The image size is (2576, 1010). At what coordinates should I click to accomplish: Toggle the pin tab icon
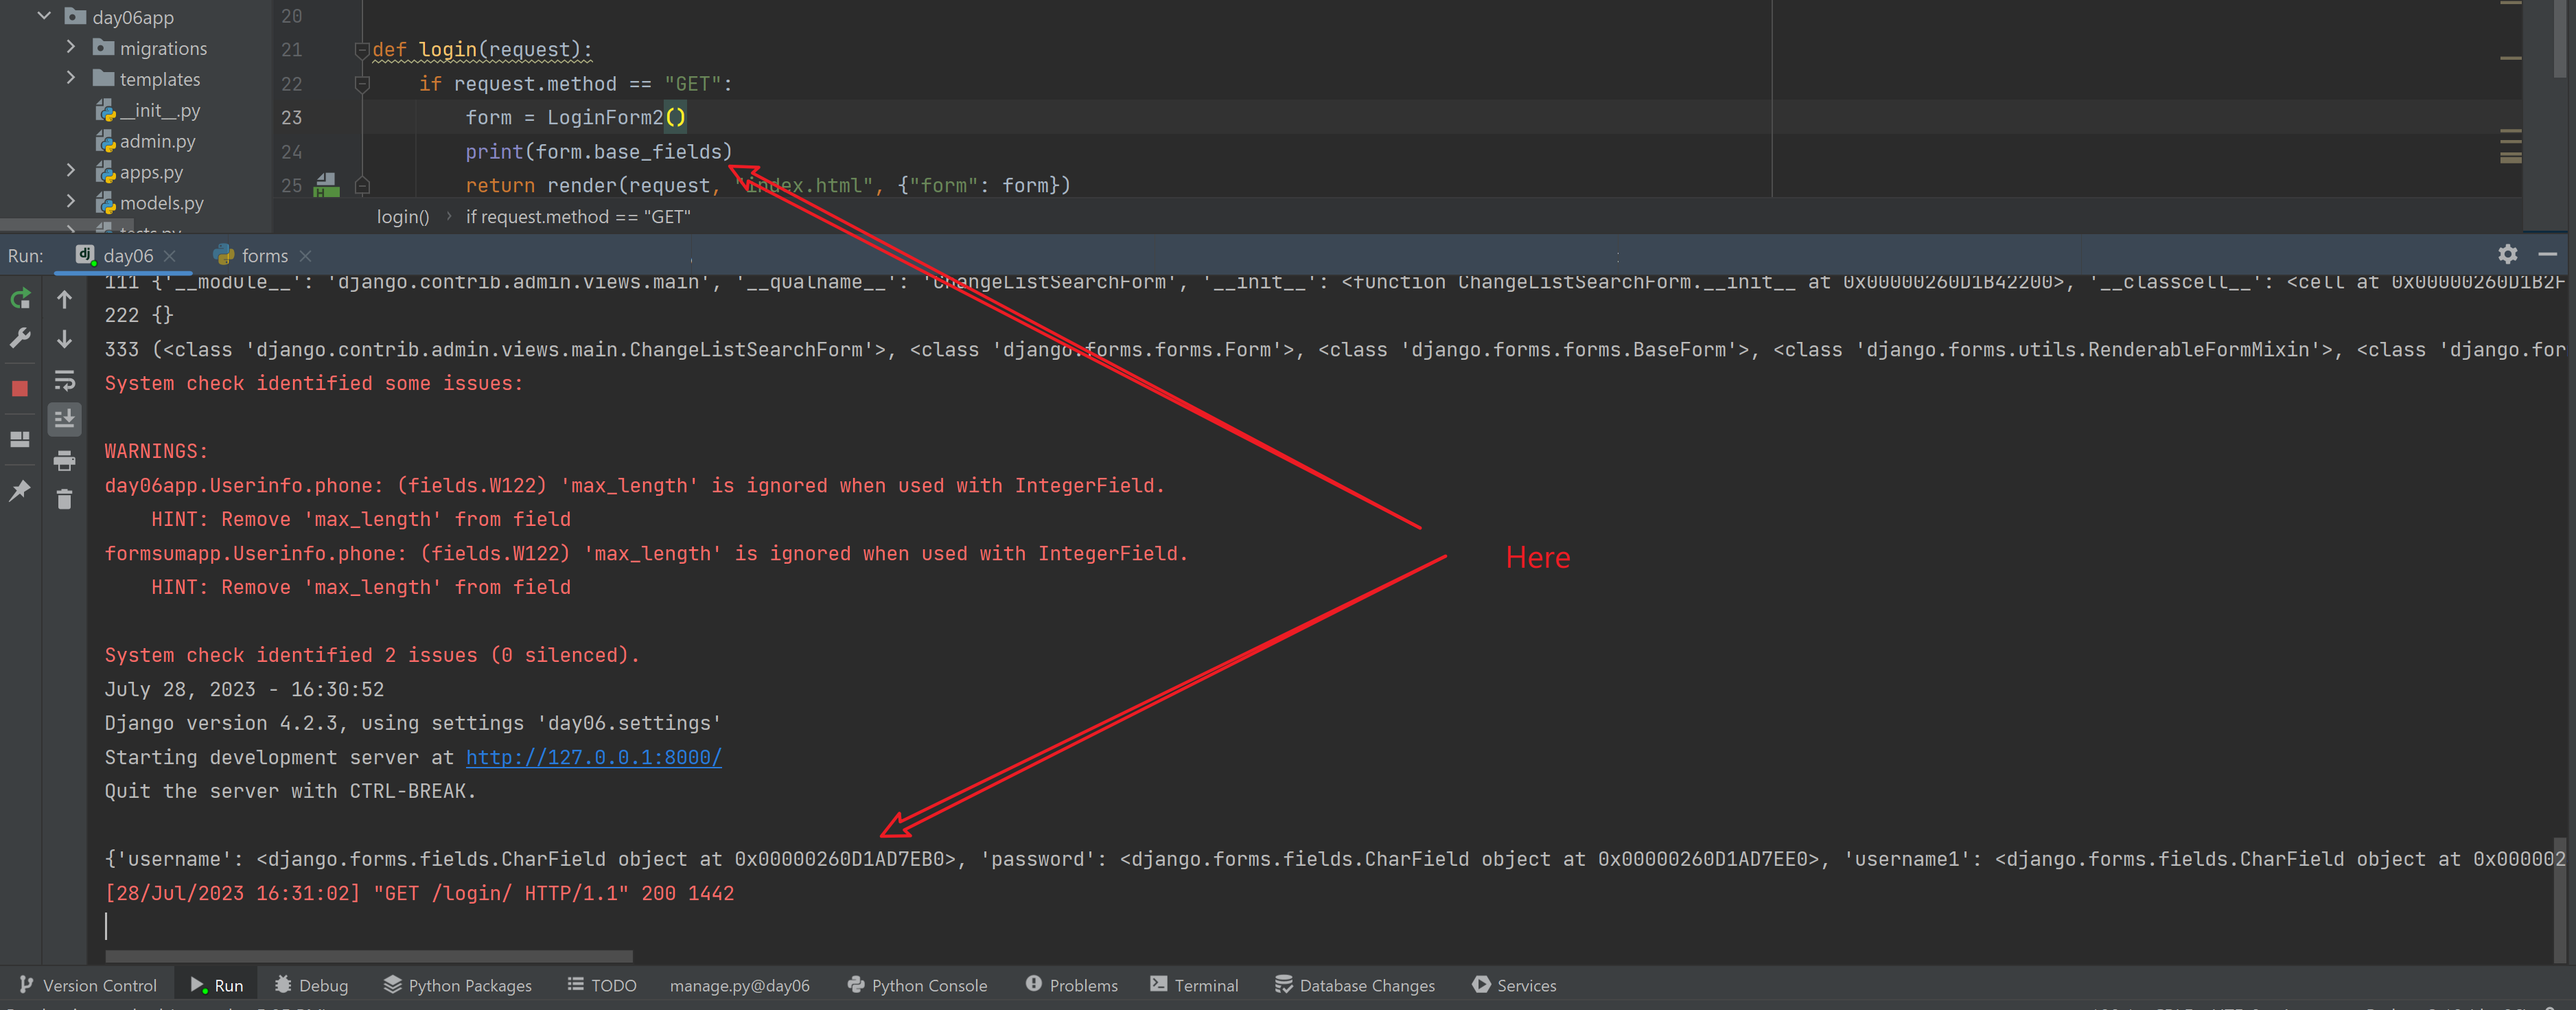coord(20,490)
